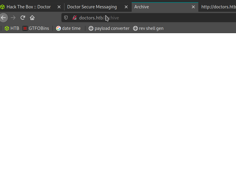Open the tracking protection shield icon

(66, 18)
